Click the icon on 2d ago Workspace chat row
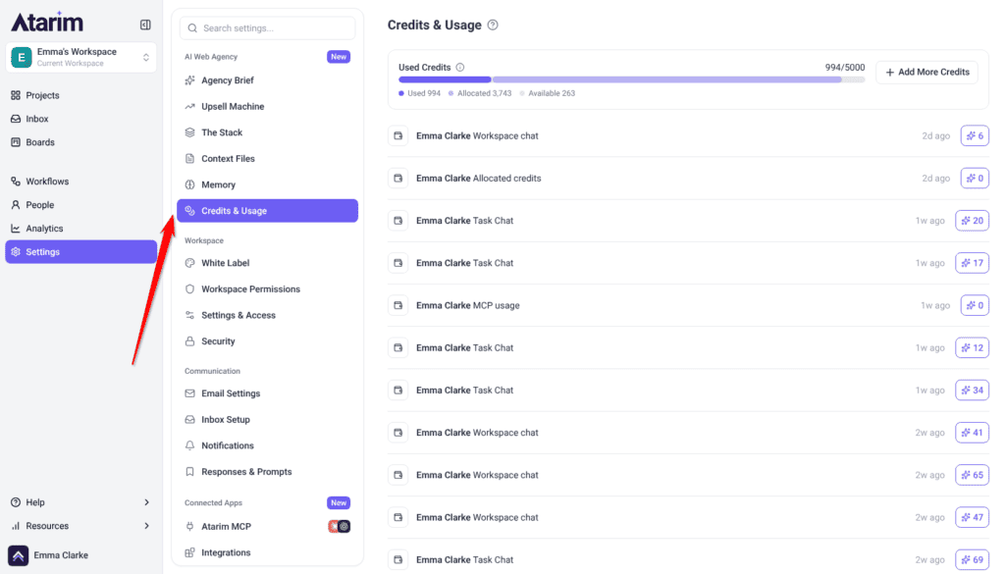Image resolution: width=1005 pixels, height=574 pixels. (x=398, y=135)
